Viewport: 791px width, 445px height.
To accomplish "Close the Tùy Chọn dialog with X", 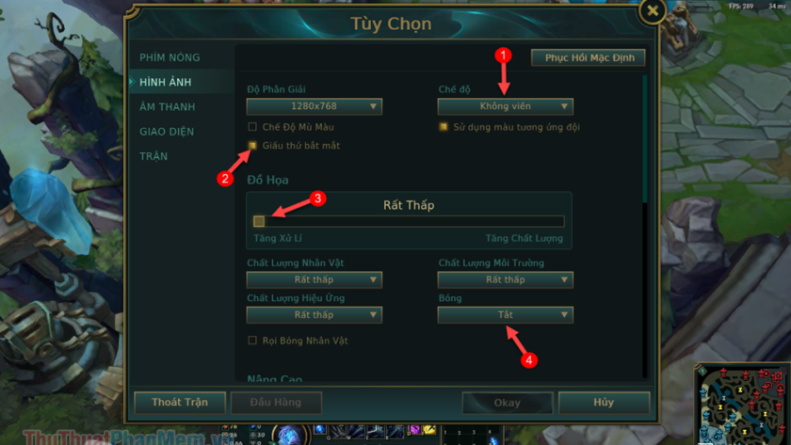I will pos(653,10).
